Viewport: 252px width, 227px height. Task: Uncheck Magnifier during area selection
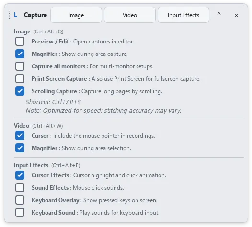[x=20, y=148]
